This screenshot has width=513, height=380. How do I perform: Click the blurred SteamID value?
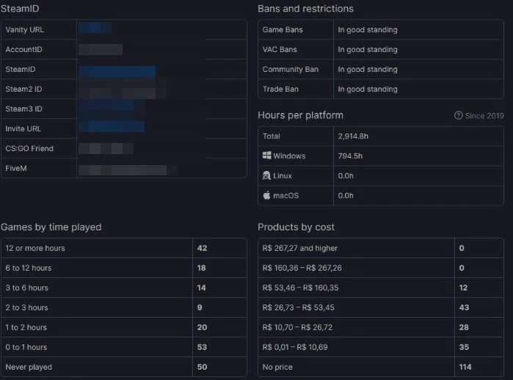(117, 72)
